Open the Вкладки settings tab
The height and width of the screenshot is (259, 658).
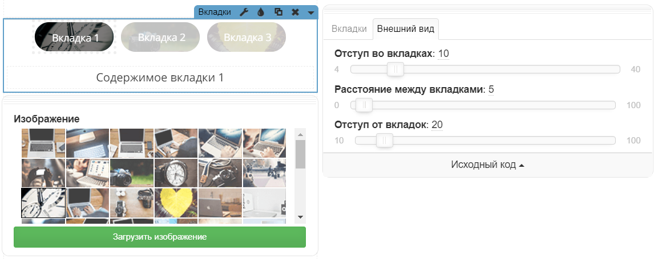coord(349,29)
